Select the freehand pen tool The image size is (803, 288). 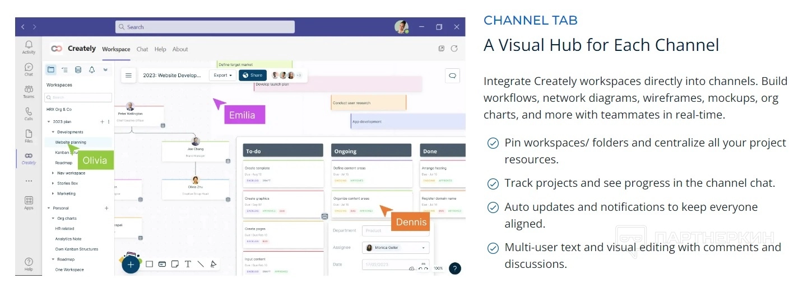point(213,264)
